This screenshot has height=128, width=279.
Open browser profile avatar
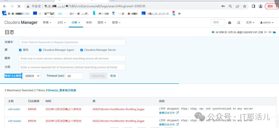pos(261,6)
